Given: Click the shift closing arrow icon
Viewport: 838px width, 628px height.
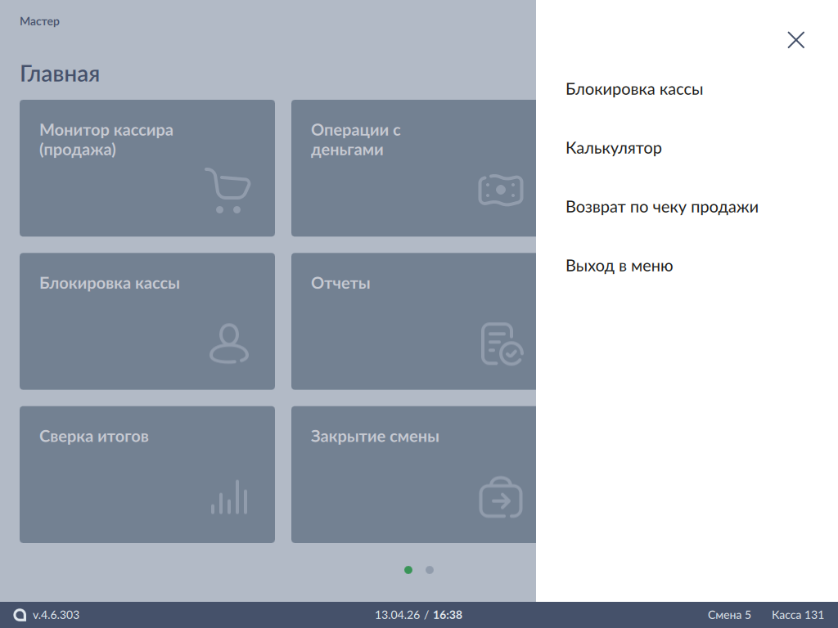Looking at the screenshot, I should coord(500,497).
